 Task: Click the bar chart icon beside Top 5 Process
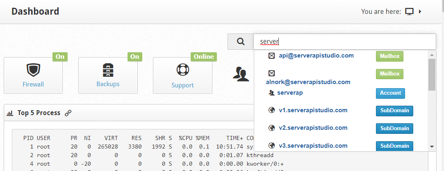pyautogui.click(x=10, y=113)
